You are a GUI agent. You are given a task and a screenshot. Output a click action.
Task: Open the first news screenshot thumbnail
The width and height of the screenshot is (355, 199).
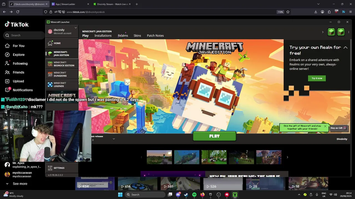click(159, 157)
